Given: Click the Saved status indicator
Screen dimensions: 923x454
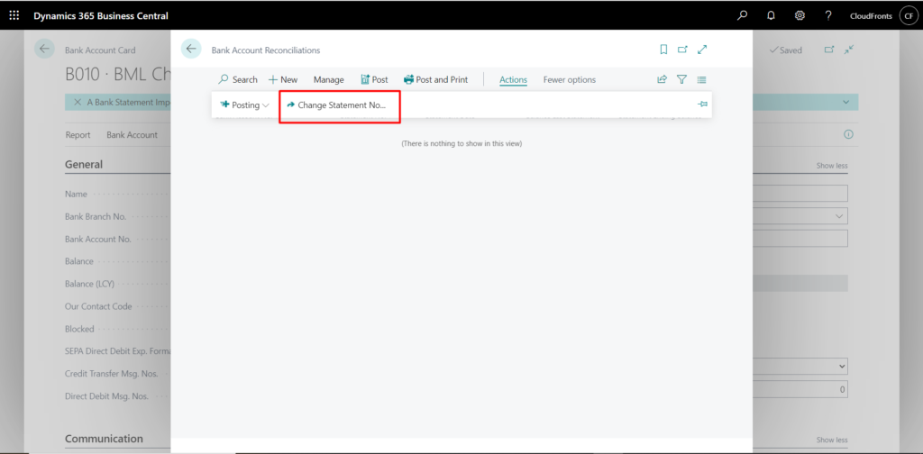Looking at the screenshot, I should point(786,50).
